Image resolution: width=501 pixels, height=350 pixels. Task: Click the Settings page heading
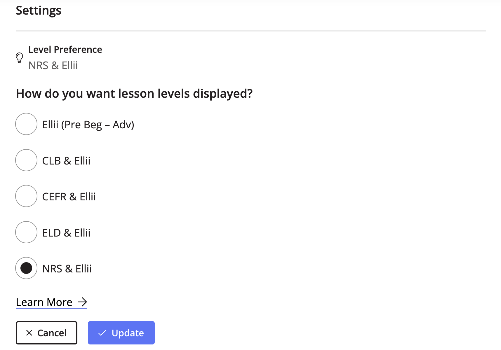[39, 10]
